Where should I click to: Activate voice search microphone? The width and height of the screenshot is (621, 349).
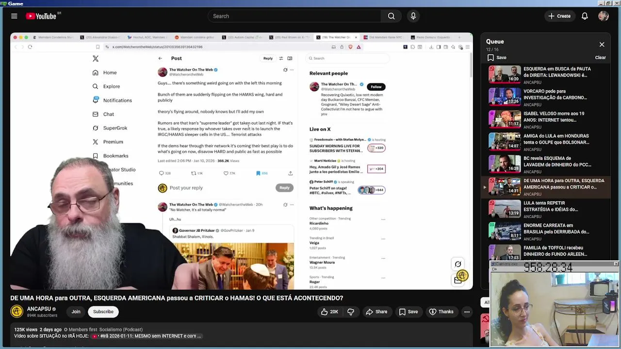point(413,16)
